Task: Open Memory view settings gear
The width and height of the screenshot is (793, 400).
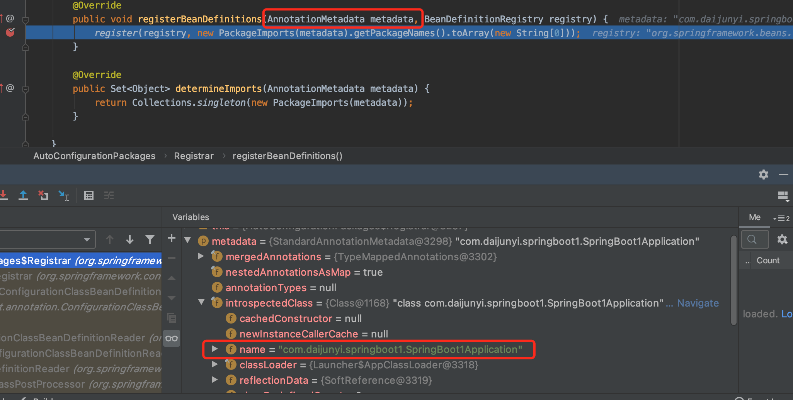Action: tap(783, 240)
